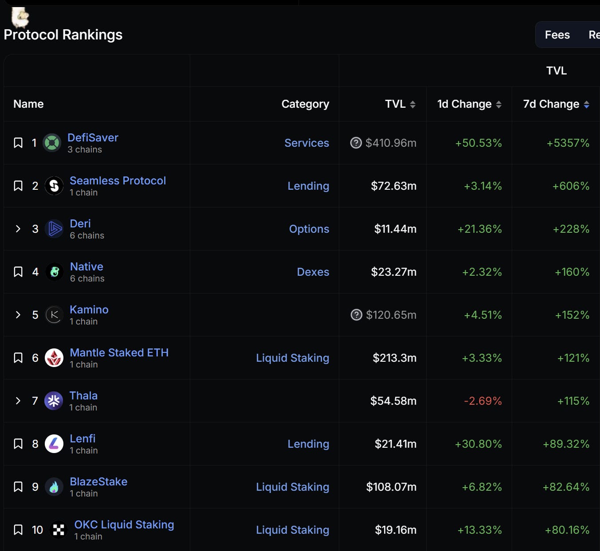This screenshot has height=551, width=600.
Task: Open the Seamless Protocol link
Action: click(x=118, y=180)
